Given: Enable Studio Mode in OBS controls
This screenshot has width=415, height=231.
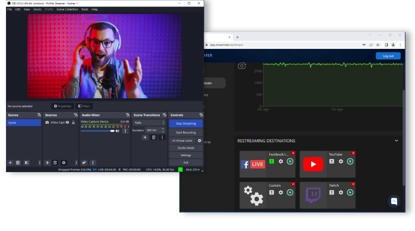Looking at the screenshot, I should tap(186, 148).
